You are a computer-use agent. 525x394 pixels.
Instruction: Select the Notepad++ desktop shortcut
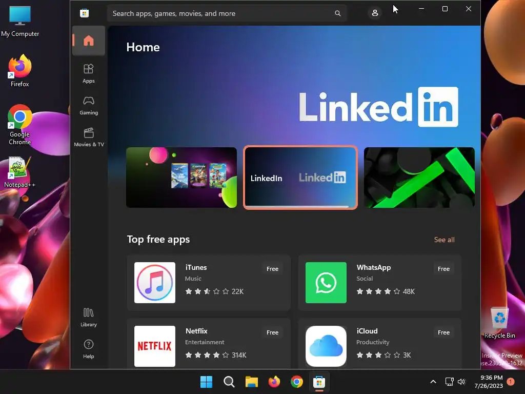tap(20, 172)
